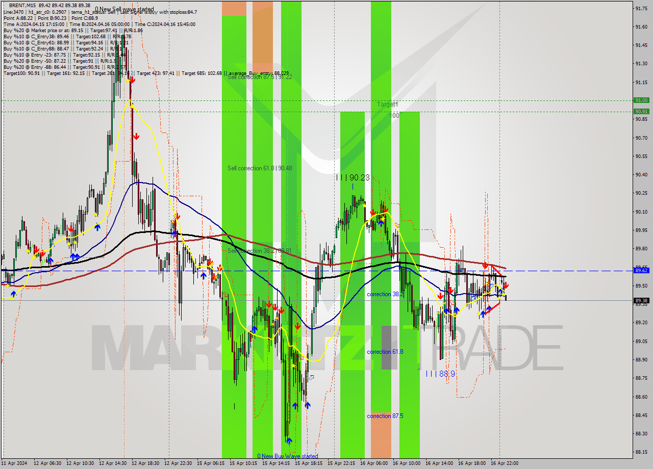
Task: Click the green 90.91 price tag
Action: pyautogui.click(x=641, y=111)
